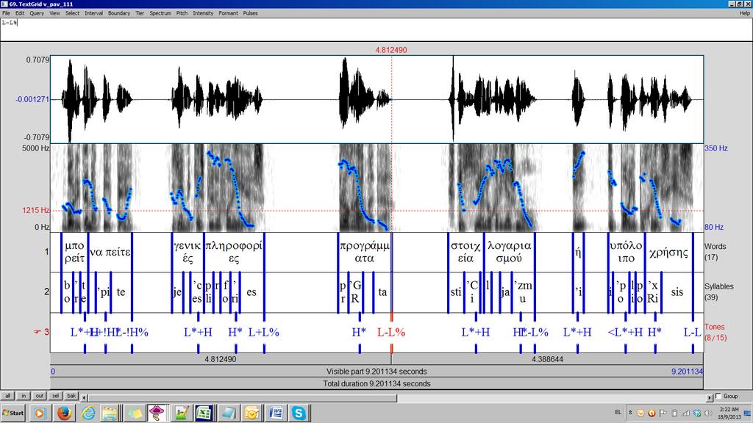
Task: Click the volume speaker tray icon
Action: (x=708, y=413)
